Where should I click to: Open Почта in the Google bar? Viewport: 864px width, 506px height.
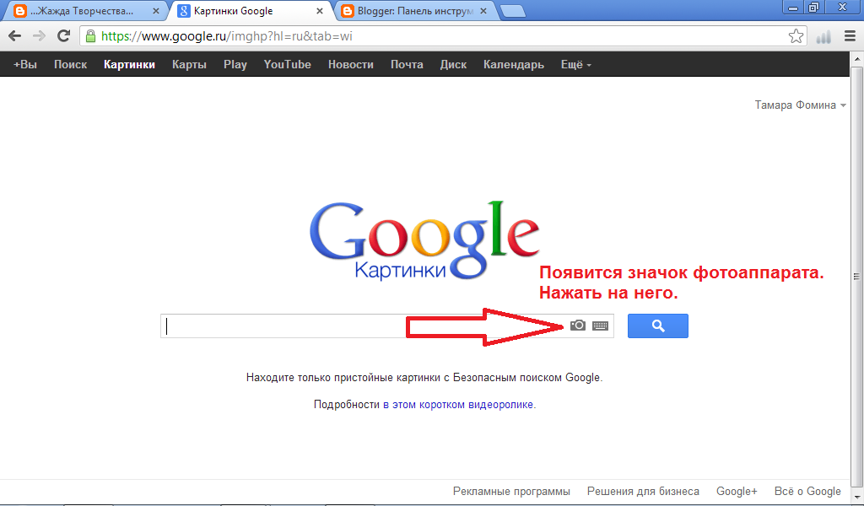click(x=407, y=64)
